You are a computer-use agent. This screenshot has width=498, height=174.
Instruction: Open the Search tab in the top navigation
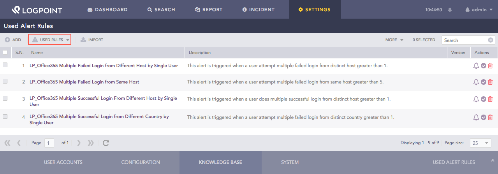coord(161,10)
